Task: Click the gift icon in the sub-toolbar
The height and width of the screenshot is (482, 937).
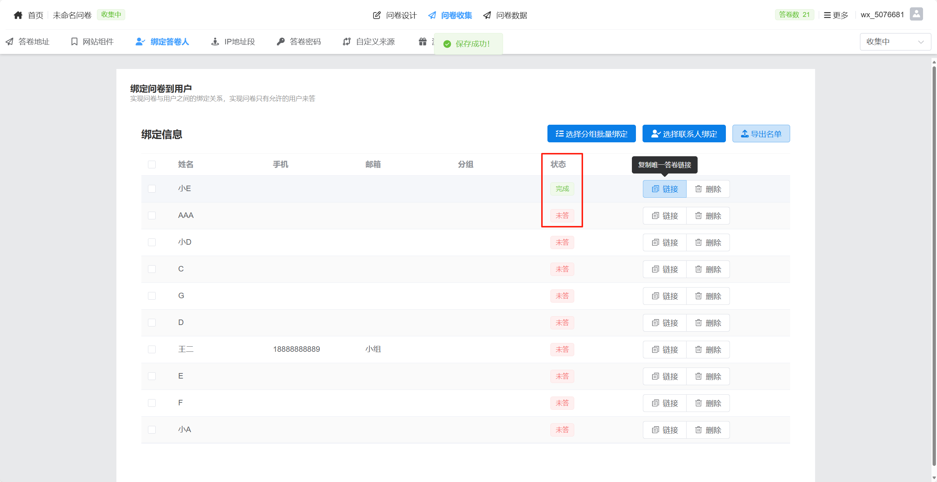Action: (x=423, y=41)
